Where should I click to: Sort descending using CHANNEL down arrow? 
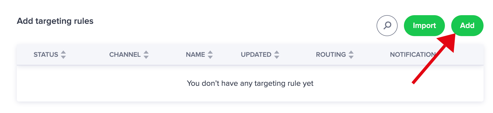tap(146, 57)
